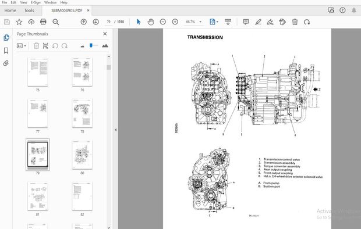This screenshot has height=229, width=361.
Task: Go to previous page arrow
Action: click(84, 22)
